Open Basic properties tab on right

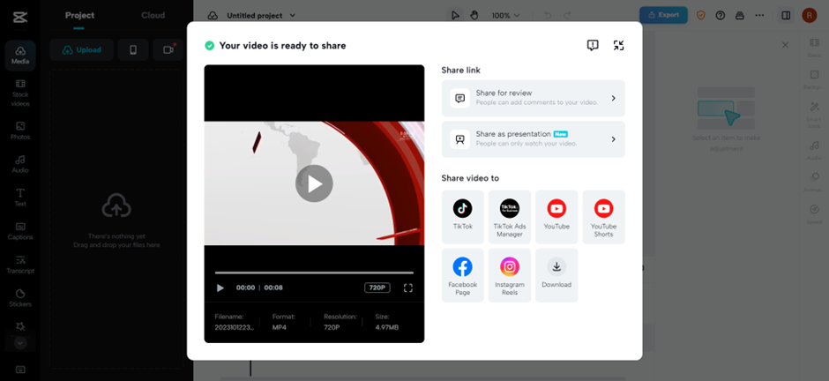pyautogui.click(x=814, y=48)
